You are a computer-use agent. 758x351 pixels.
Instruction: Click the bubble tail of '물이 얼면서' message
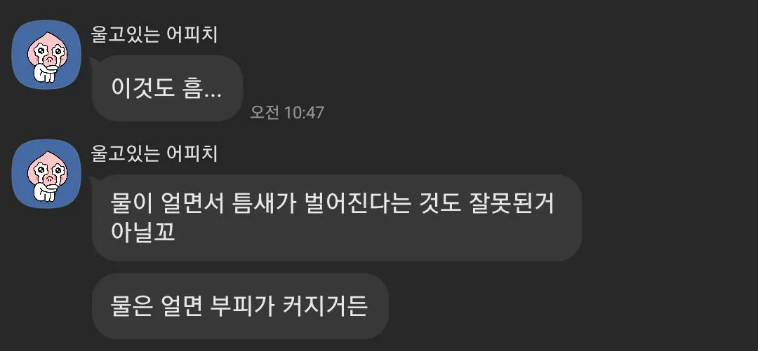click(94, 181)
